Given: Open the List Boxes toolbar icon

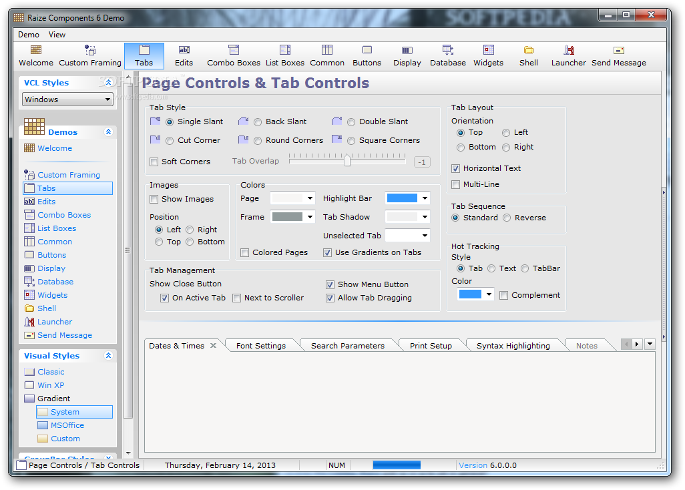Looking at the screenshot, I should pyautogui.click(x=285, y=50).
